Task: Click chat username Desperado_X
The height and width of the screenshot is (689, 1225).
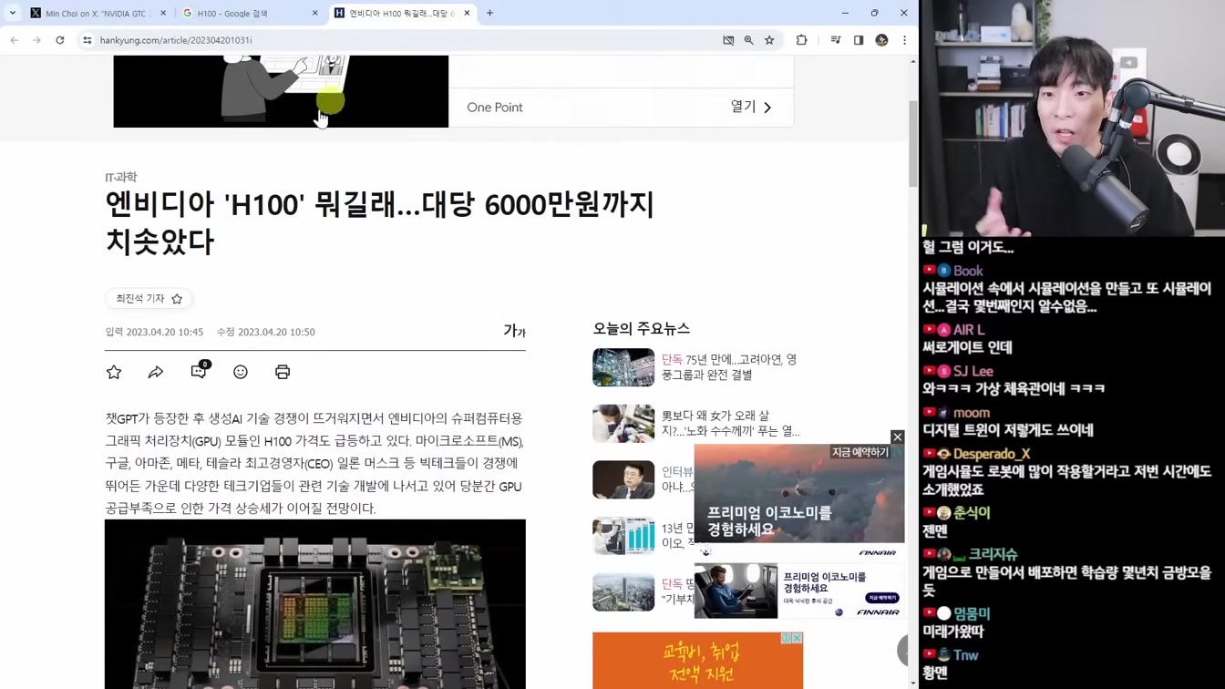Action: [992, 454]
